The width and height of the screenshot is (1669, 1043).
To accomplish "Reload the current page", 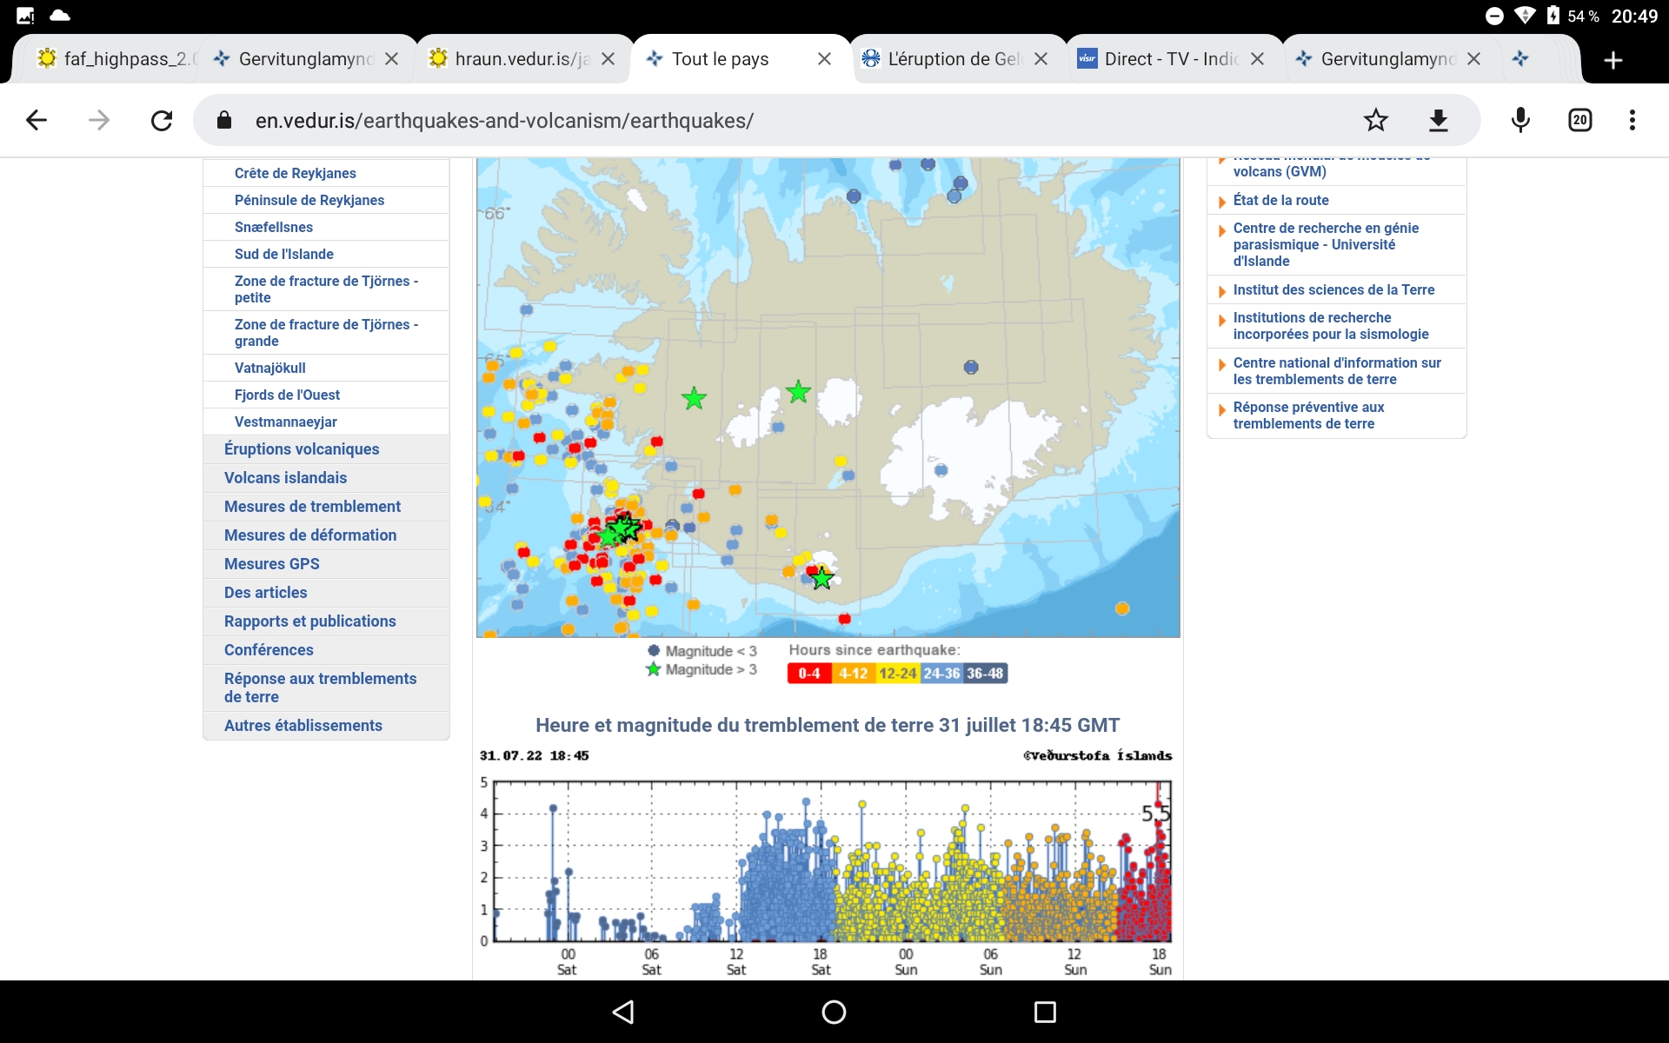I will click(x=162, y=120).
